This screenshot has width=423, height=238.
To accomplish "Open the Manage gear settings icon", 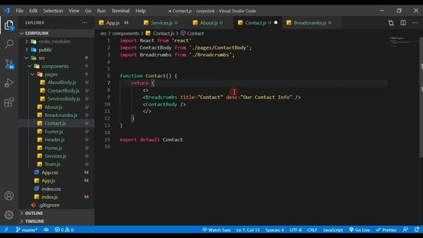I will [9, 215].
